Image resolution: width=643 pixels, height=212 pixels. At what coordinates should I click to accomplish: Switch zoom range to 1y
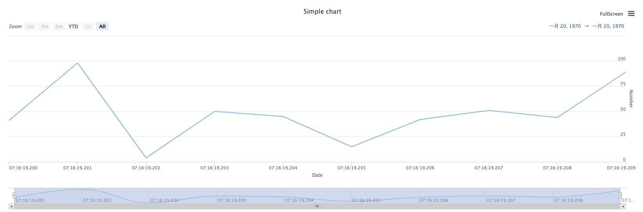pyautogui.click(x=88, y=27)
